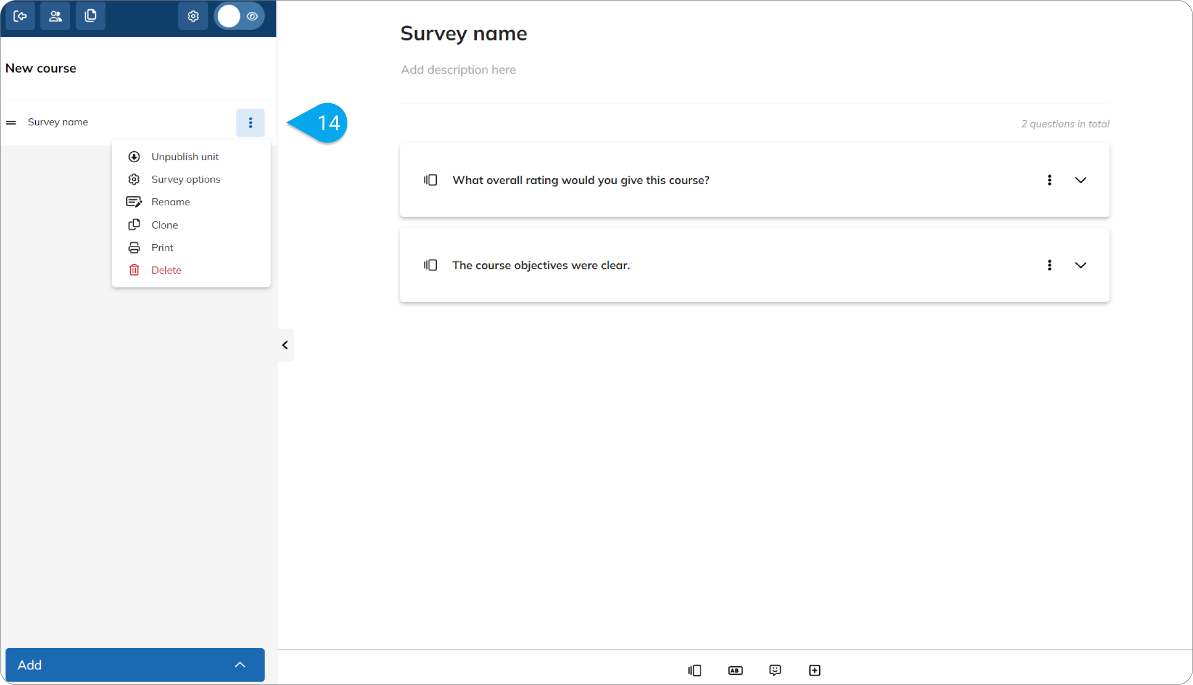Click the question type icon of overall rating question
This screenshot has height=685, width=1193.
[x=431, y=180]
